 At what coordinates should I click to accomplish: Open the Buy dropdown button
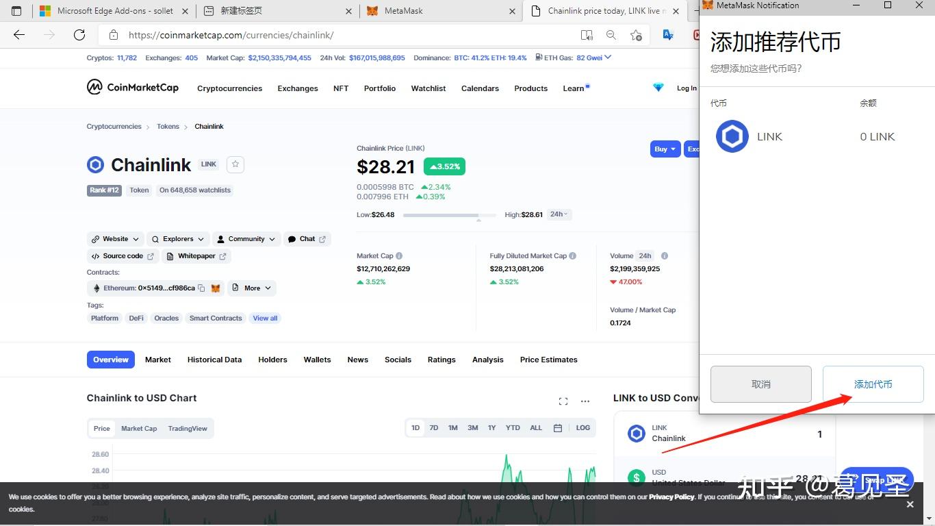[x=665, y=149]
